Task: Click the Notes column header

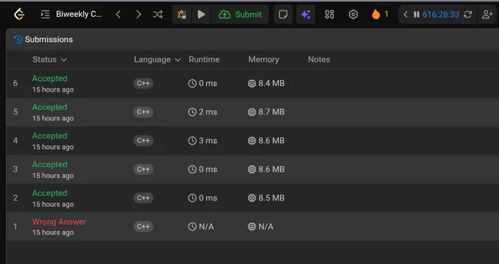Action: (x=319, y=59)
